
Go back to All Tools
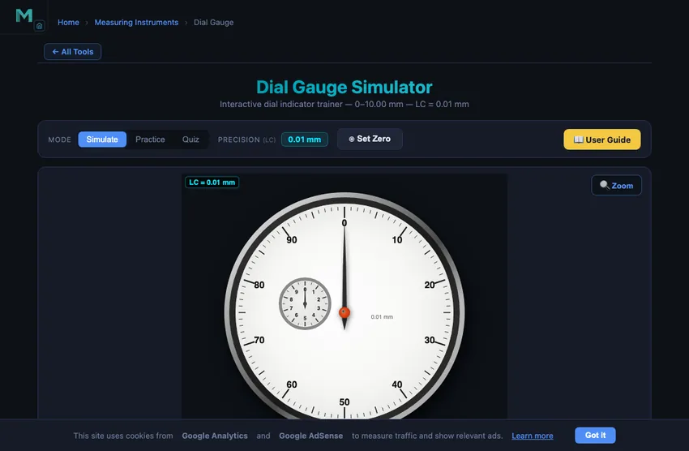(72, 51)
